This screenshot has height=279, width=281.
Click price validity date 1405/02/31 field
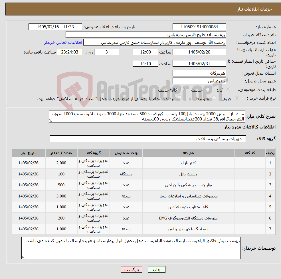click(x=199, y=64)
